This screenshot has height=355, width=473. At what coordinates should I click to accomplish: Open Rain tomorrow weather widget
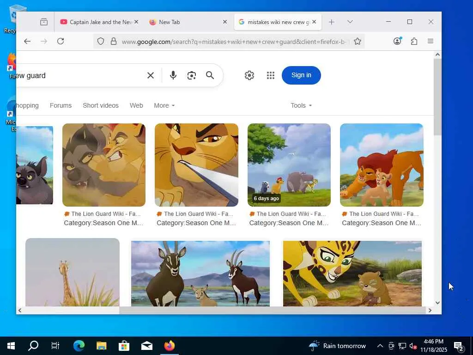tap(337, 346)
